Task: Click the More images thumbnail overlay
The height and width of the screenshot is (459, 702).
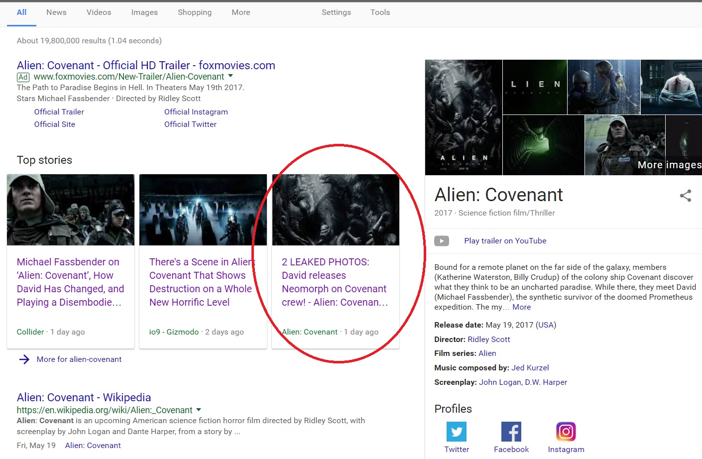Action: tap(669, 165)
